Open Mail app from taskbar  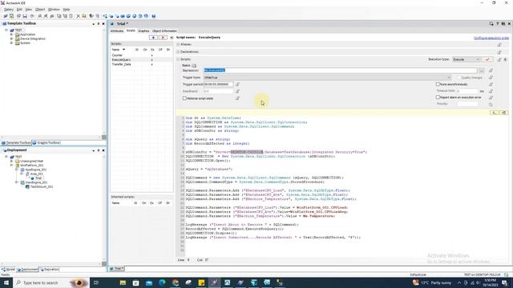click(149, 282)
